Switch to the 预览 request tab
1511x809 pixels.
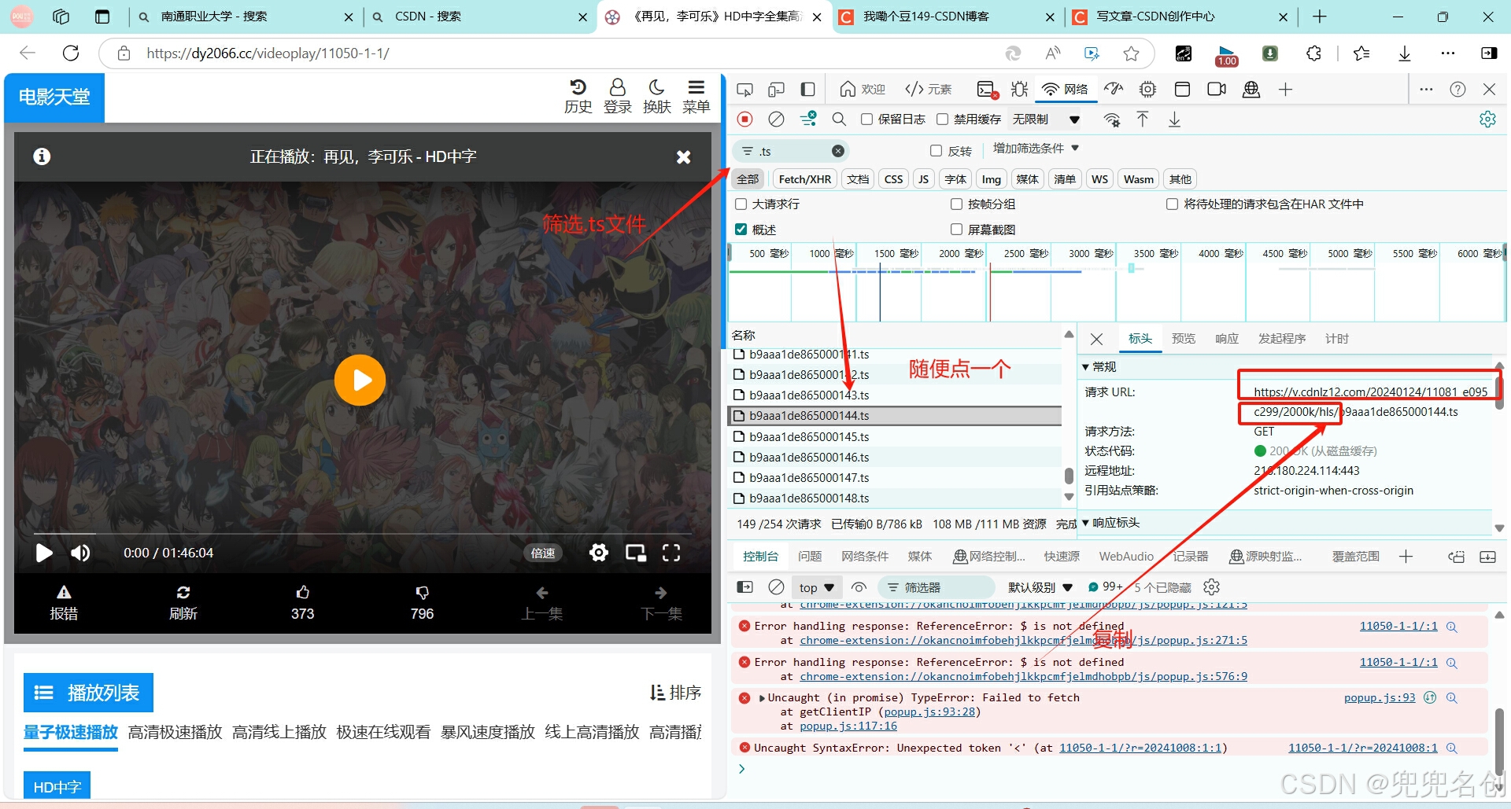click(x=1183, y=339)
